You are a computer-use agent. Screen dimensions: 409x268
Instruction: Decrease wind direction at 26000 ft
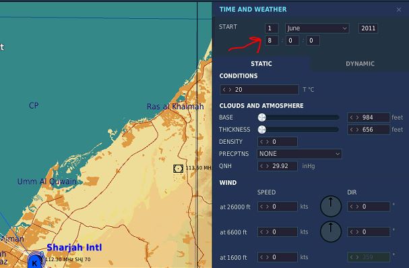[351, 207]
